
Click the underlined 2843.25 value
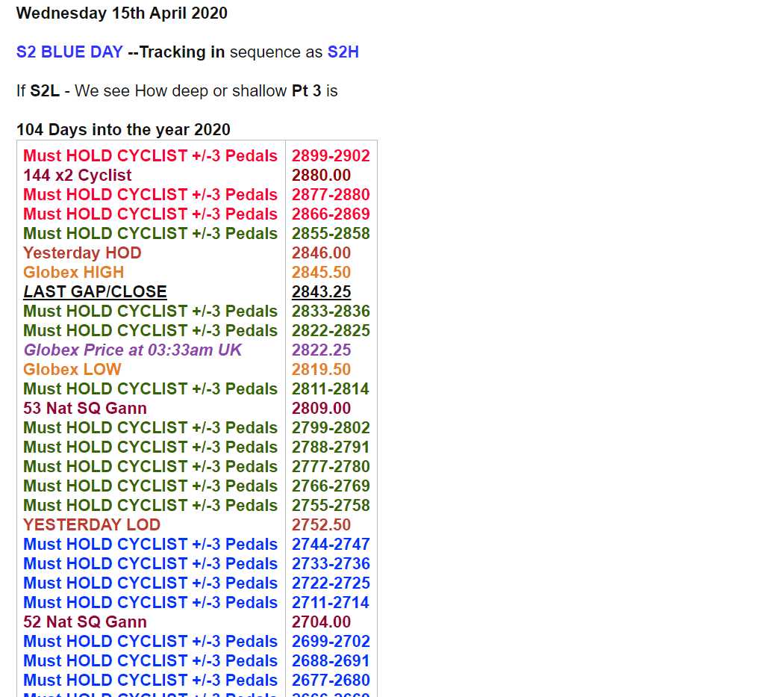tap(322, 292)
